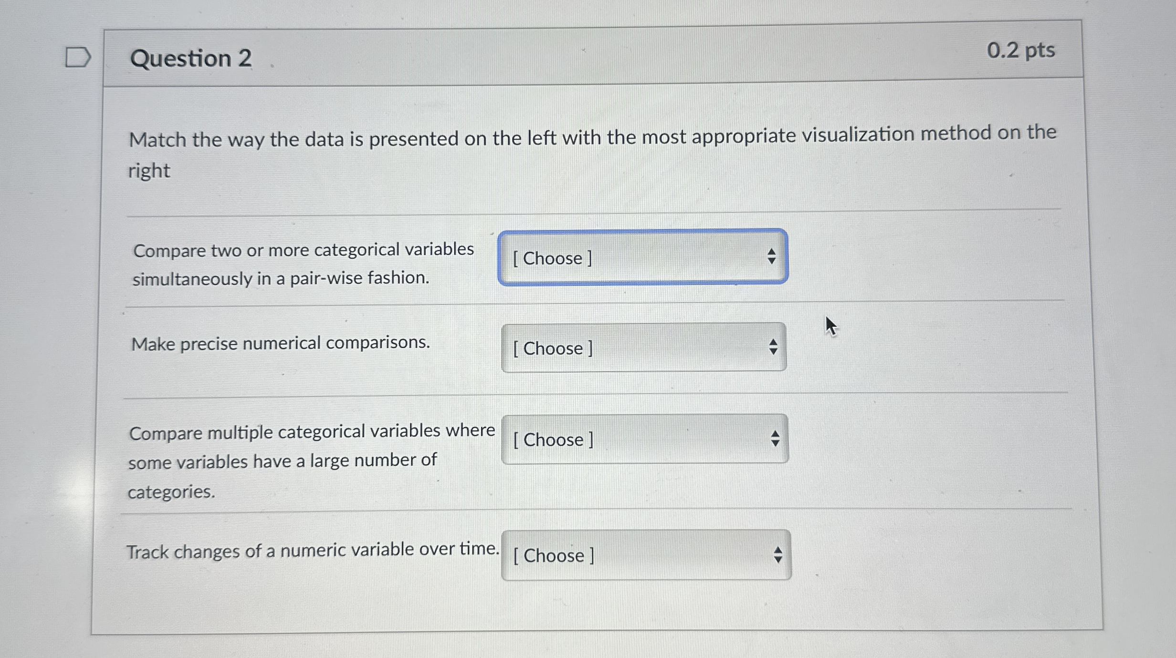Click the Choose placeholder text in second selector
The width and height of the screenshot is (1176, 658).
tap(552, 349)
